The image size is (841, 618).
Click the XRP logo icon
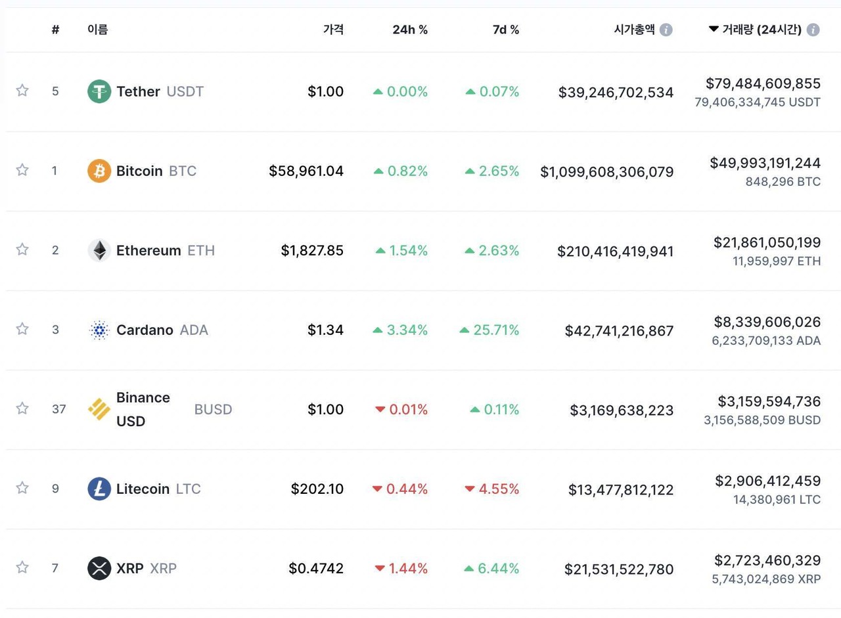99,568
